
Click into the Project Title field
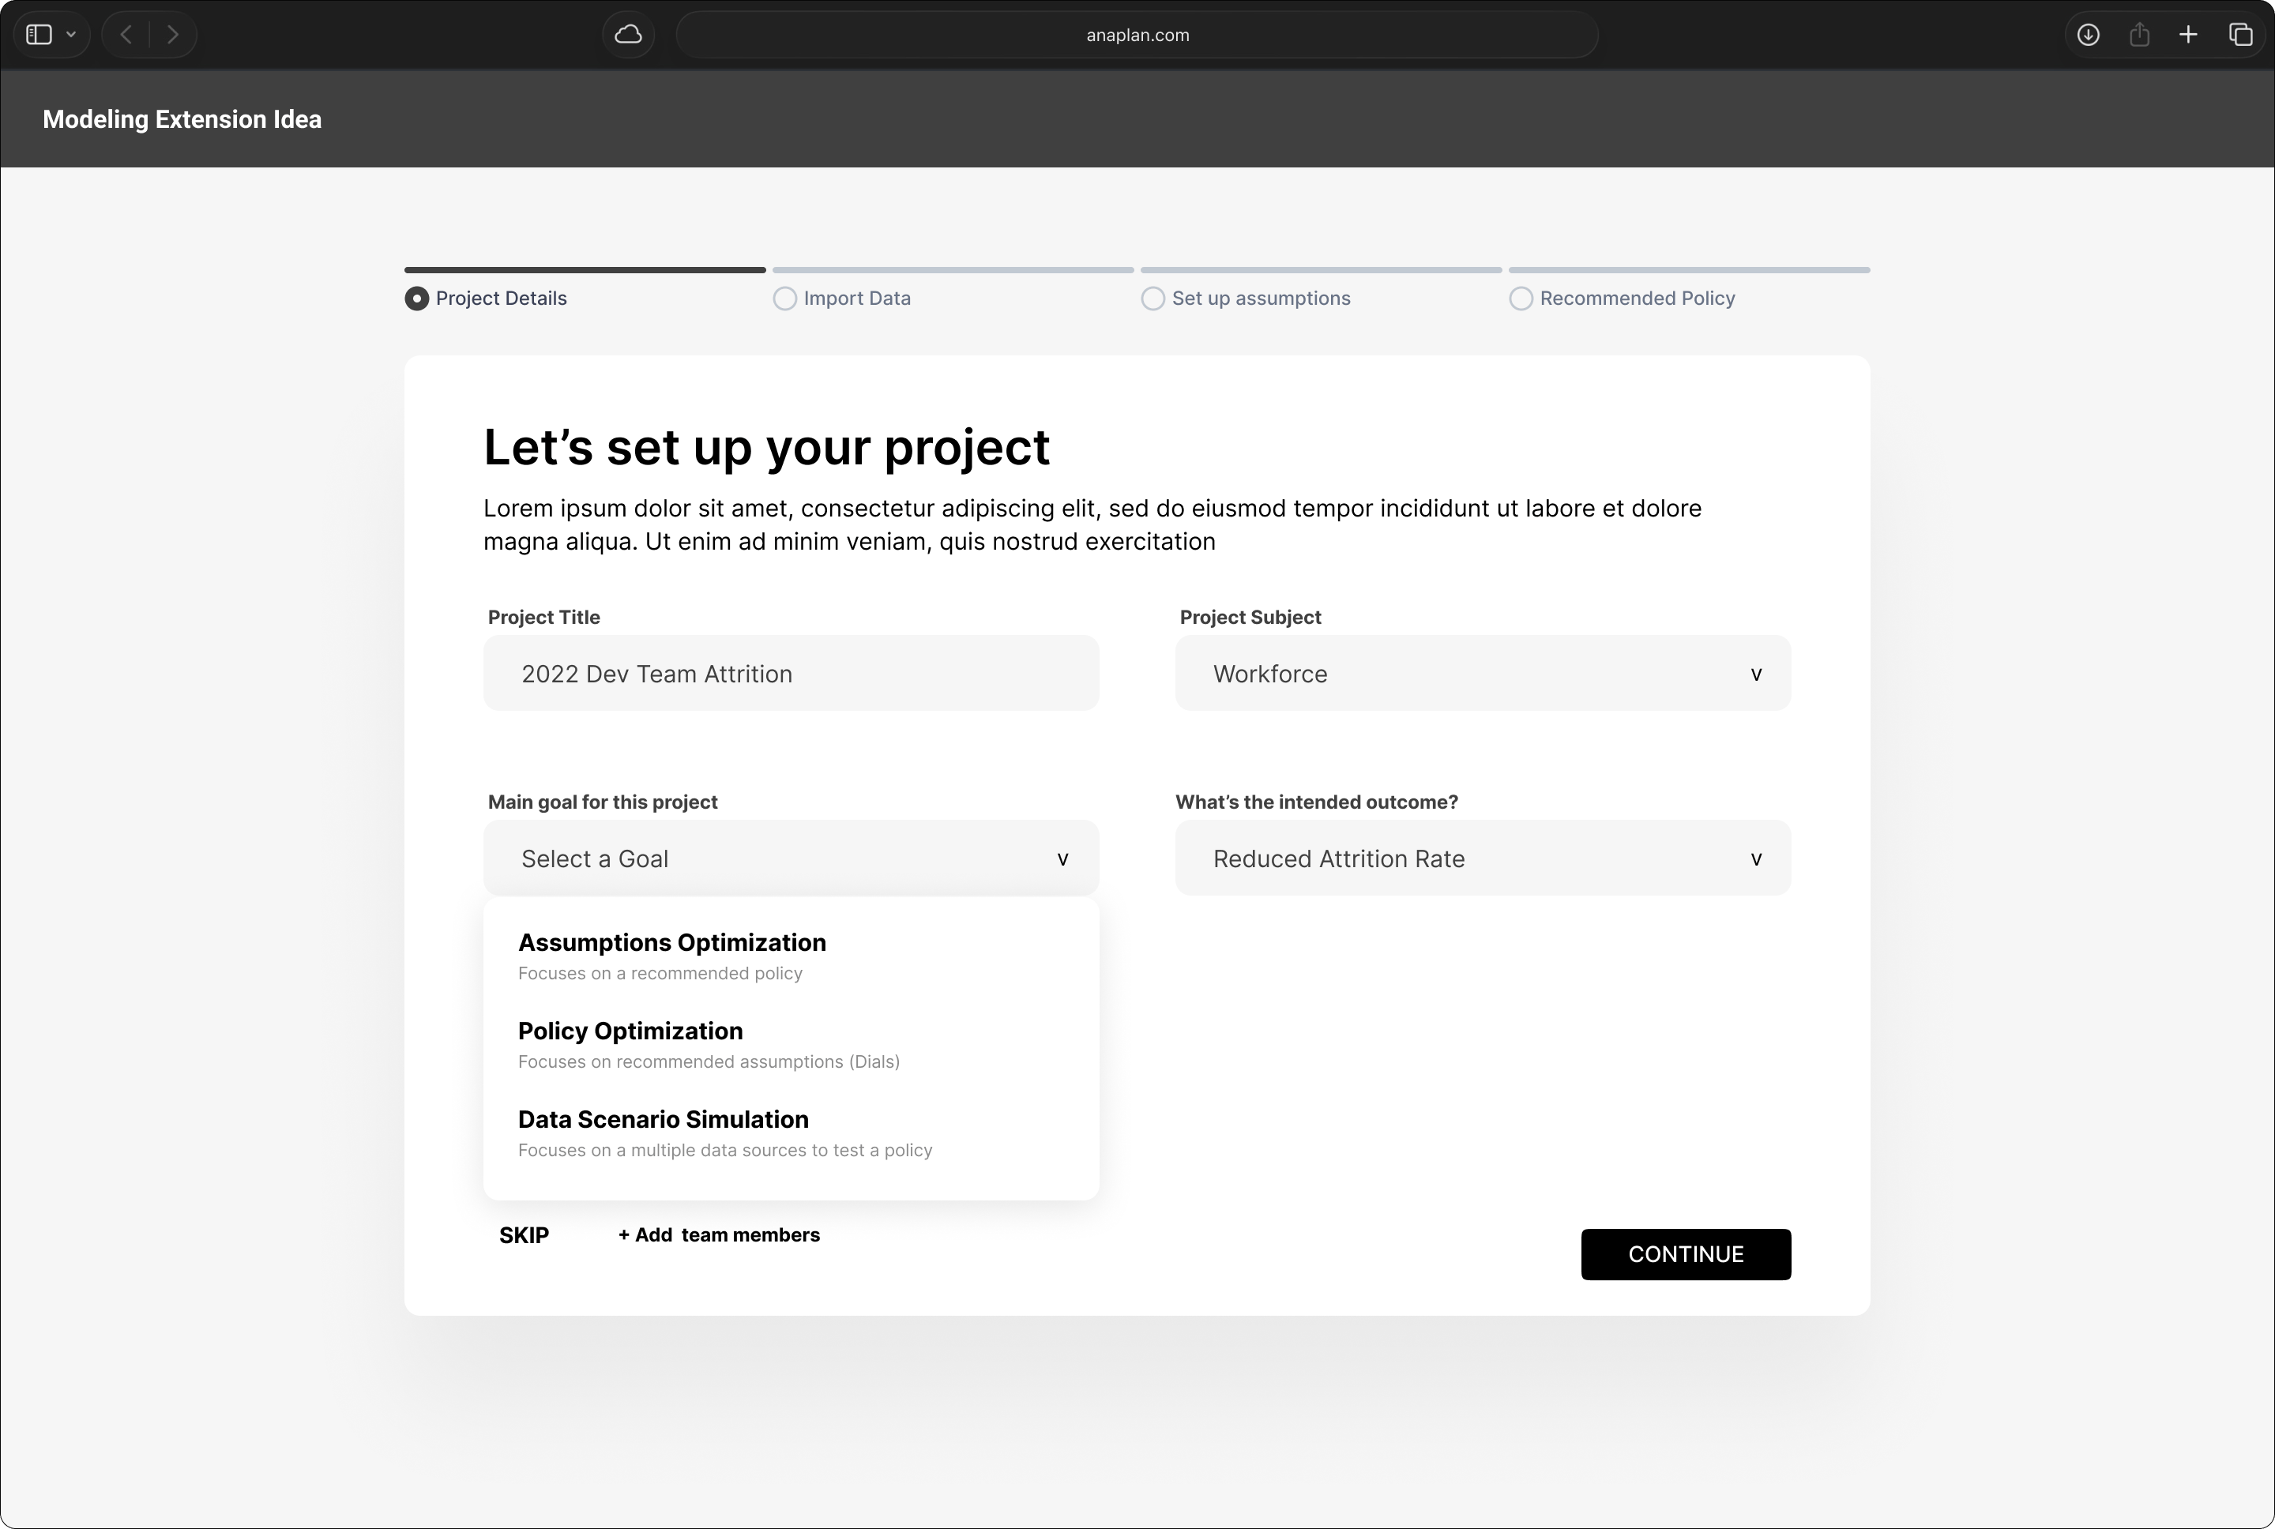click(791, 674)
